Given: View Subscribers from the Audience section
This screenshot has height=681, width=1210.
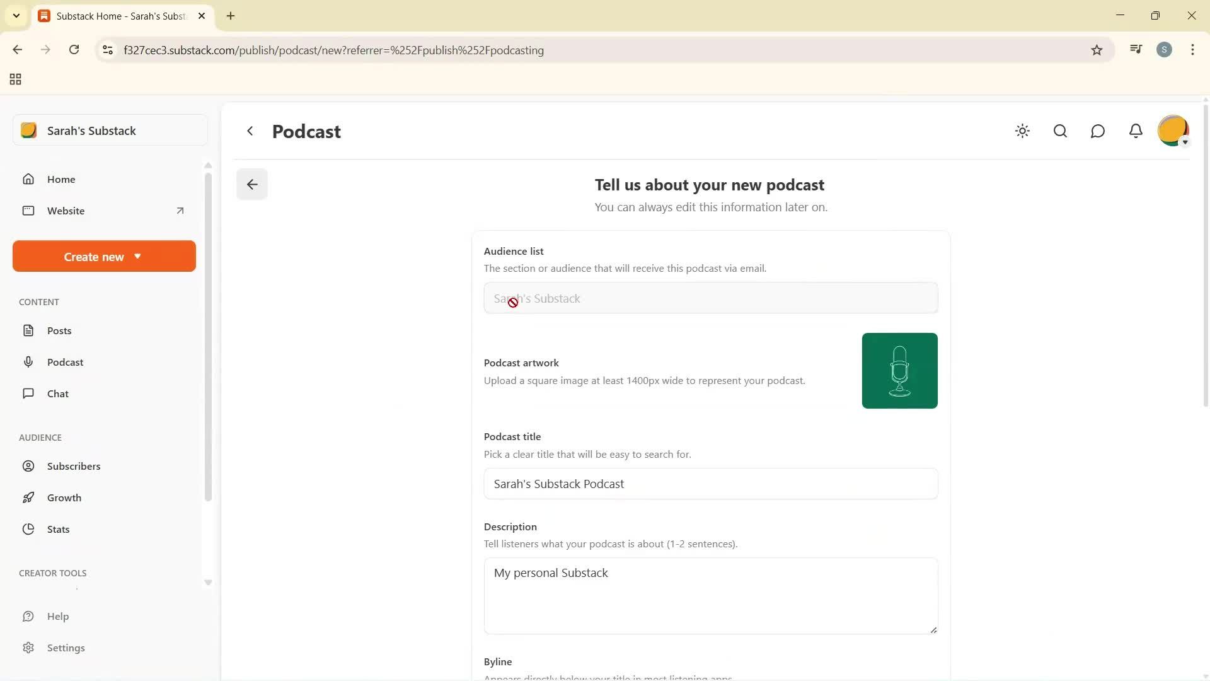Looking at the screenshot, I should (x=74, y=466).
